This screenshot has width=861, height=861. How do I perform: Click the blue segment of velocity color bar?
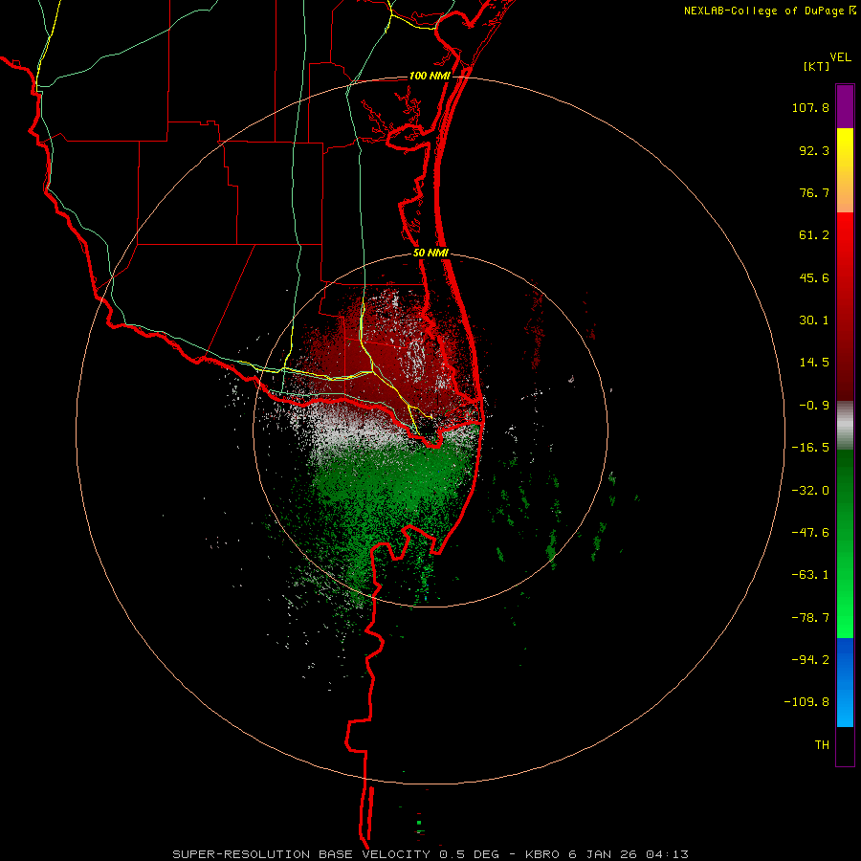(x=845, y=682)
